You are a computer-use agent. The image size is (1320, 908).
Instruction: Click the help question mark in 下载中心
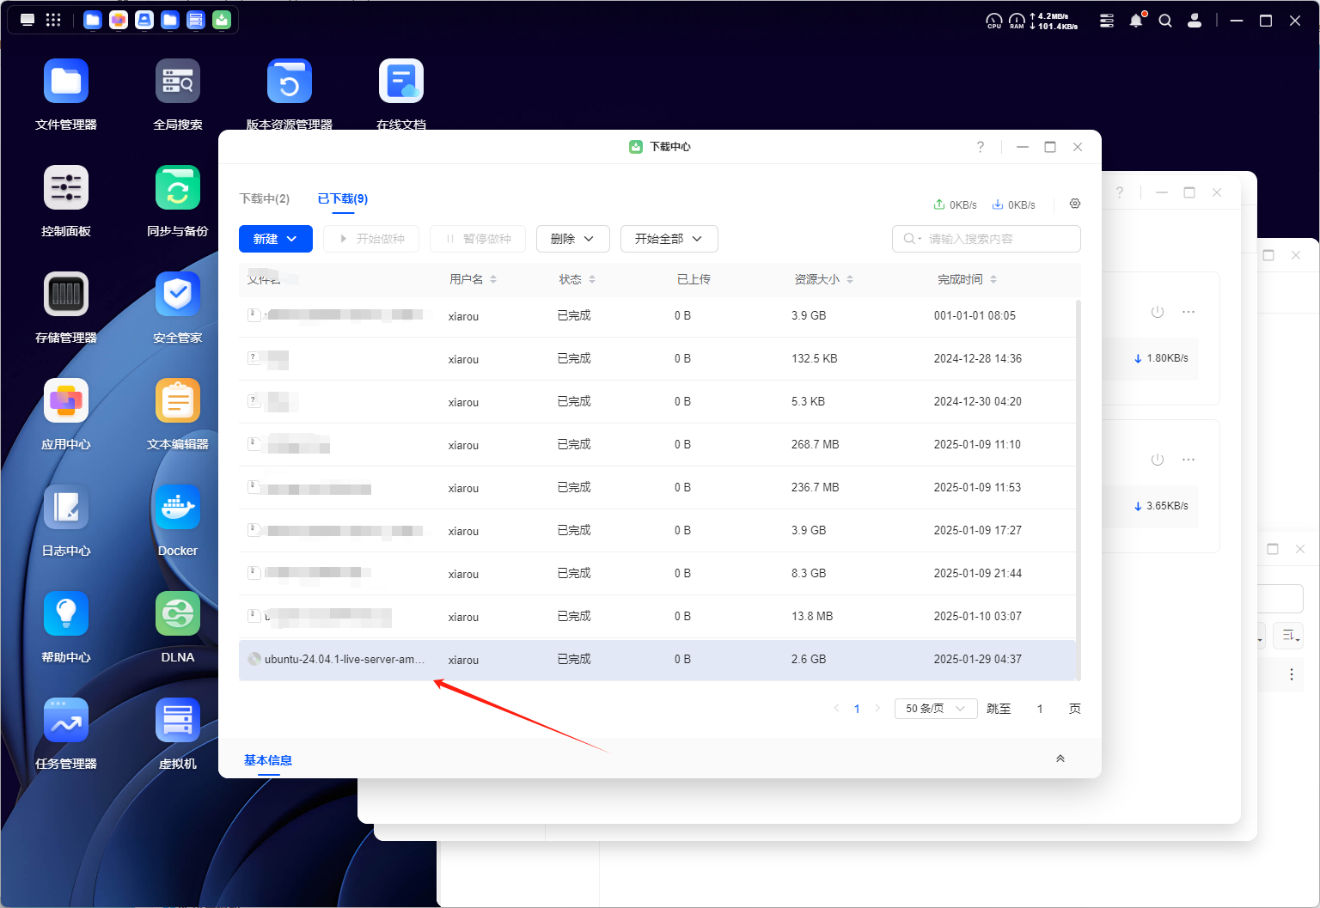[980, 147]
